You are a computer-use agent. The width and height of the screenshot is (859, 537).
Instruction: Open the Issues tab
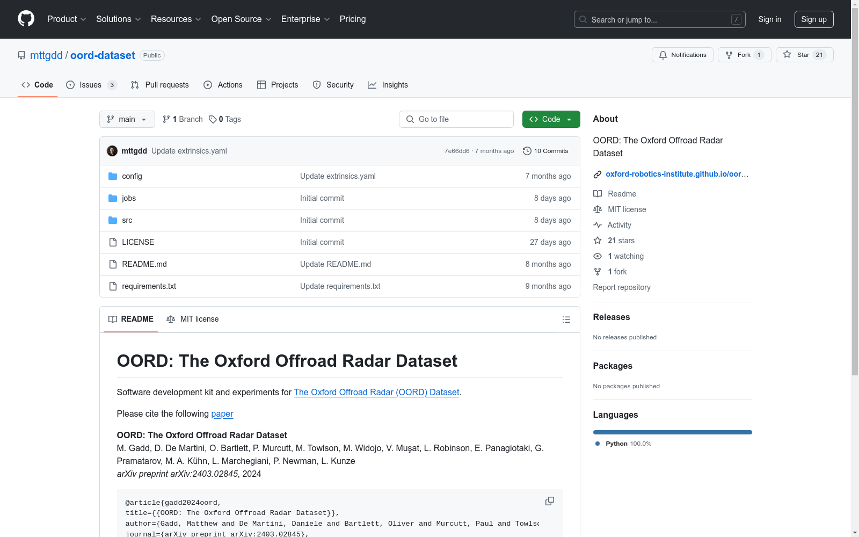[x=91, y=85]
